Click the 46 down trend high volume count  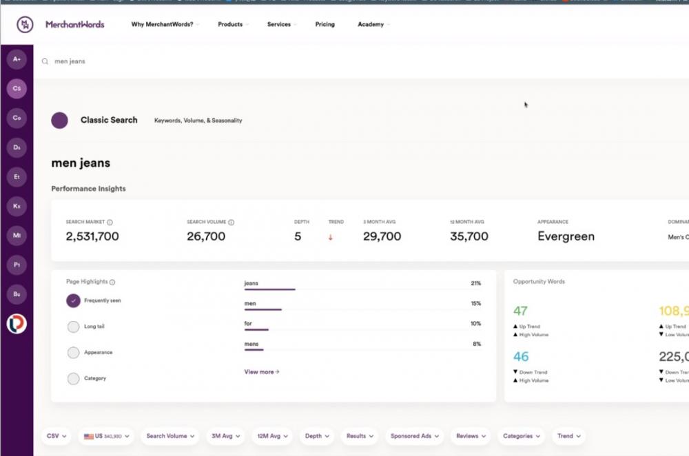tap(521, 357)
